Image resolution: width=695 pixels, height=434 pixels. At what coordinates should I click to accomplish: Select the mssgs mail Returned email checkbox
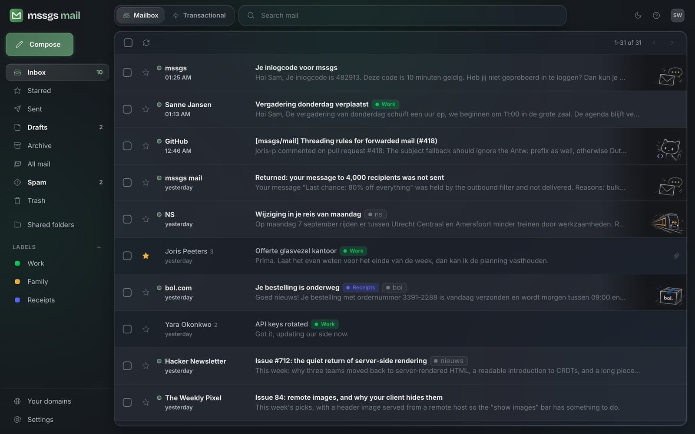[x=127, y=183]
